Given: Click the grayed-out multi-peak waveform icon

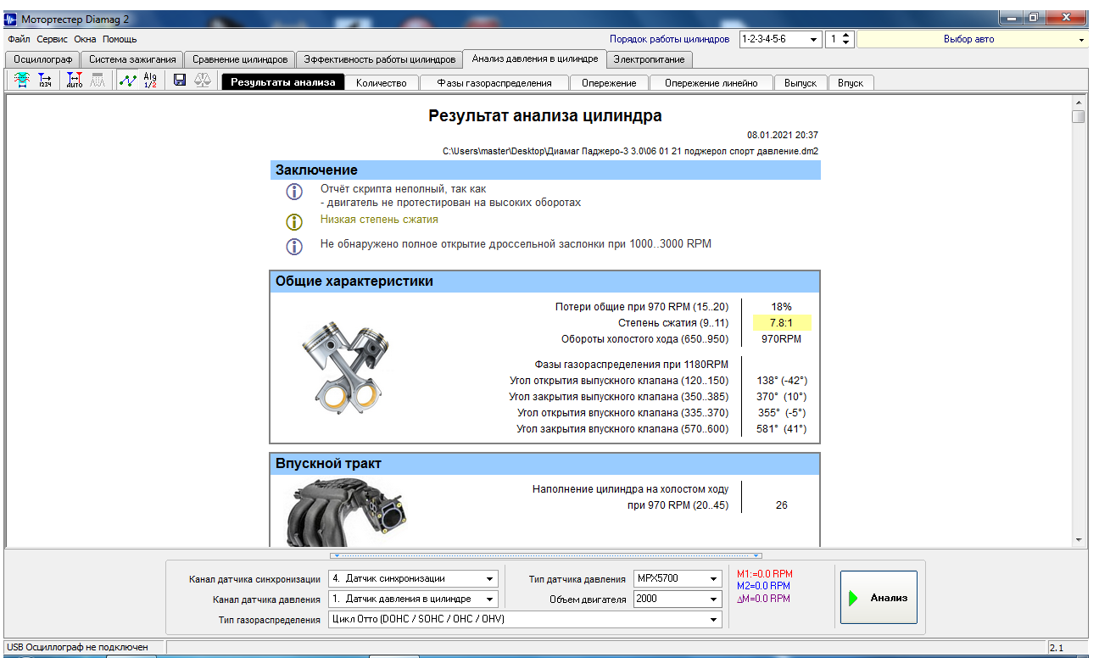Looking at the screenshot, I should point(98,81).
